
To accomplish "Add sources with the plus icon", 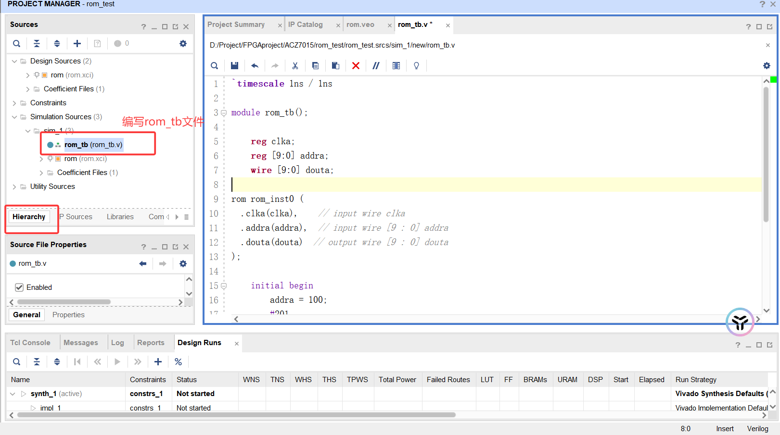I will coord(77,44).
